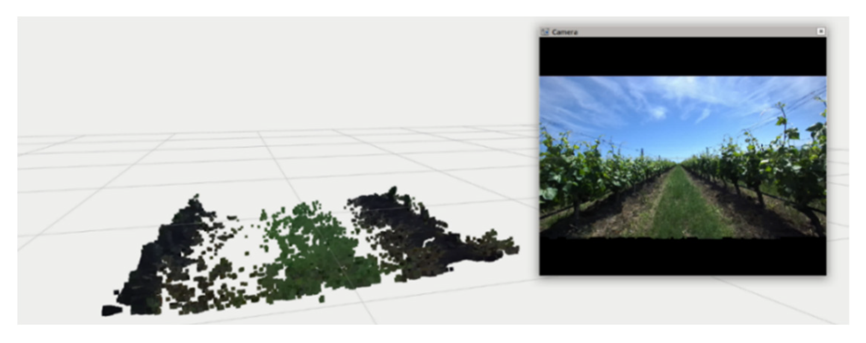This screenshot has height=343, width=866.
Task: Click the peak of the right dark cluster
Action: point(392,190)
